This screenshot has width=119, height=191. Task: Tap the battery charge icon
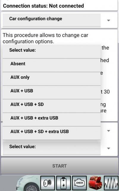tap(63, 183)
